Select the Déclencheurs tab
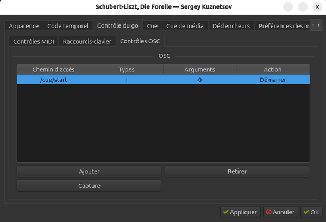Viewport: 326px width, 222px height. pyautogui.click(x=231, y=25)
